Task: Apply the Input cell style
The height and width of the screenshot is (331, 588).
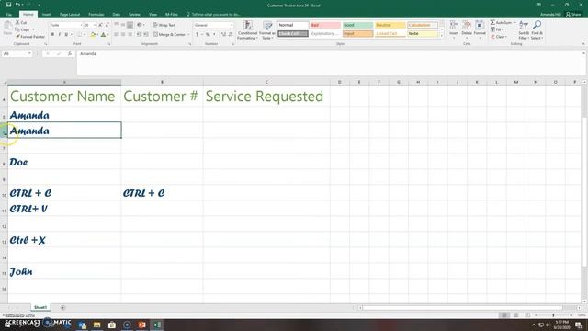Action: pos(357,33)
